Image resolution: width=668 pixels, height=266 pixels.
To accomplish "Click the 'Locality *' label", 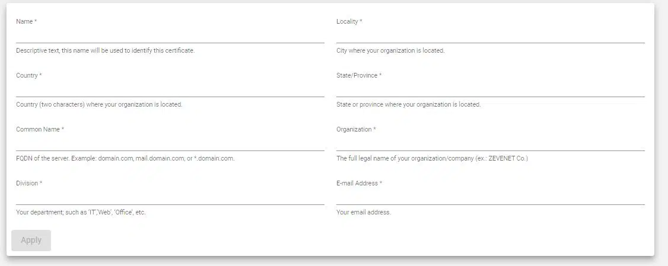I will click(x=349, y=22).
